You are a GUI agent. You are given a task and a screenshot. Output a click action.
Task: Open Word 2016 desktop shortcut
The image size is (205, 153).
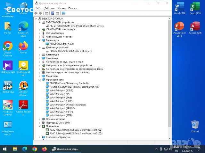[x=179, y=8]
